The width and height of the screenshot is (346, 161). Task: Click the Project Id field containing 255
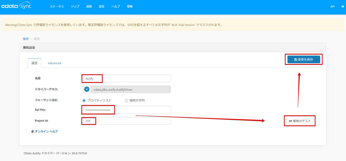coord(127,121)
